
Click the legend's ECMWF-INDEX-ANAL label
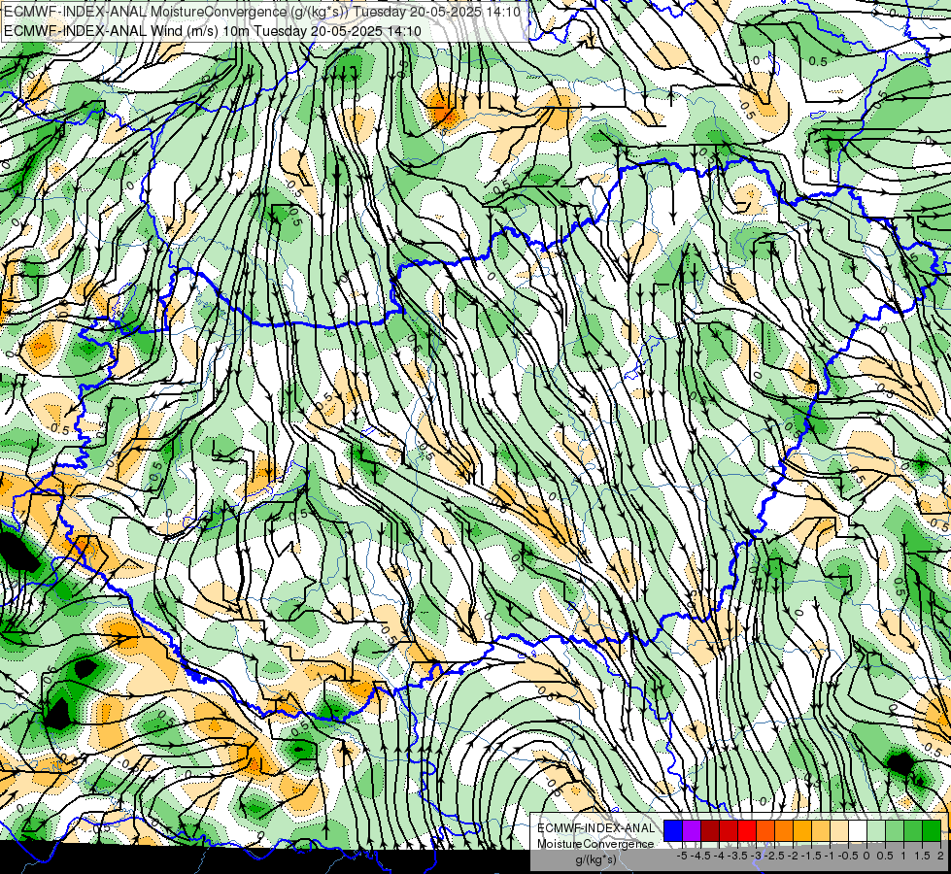(596, 828)
